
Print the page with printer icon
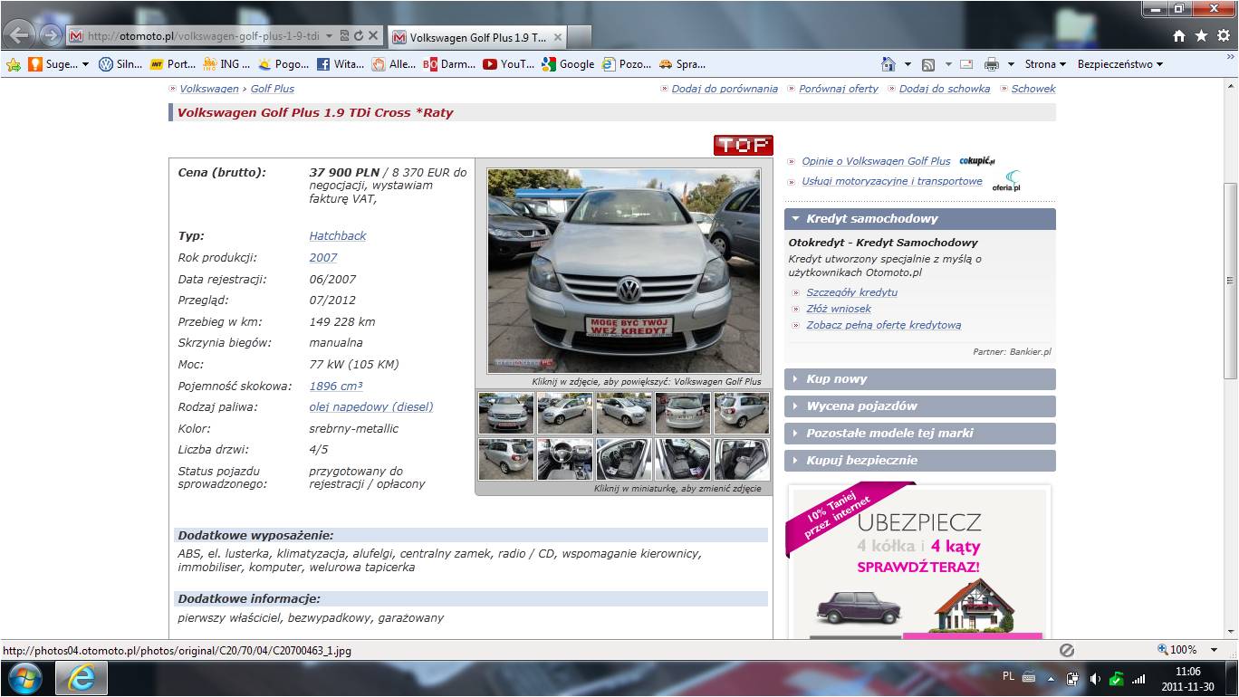(x=992, y=64)
